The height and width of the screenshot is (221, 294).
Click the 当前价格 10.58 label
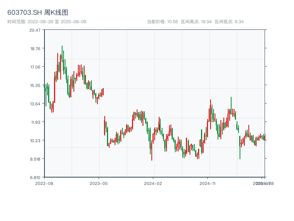(162, 22)
